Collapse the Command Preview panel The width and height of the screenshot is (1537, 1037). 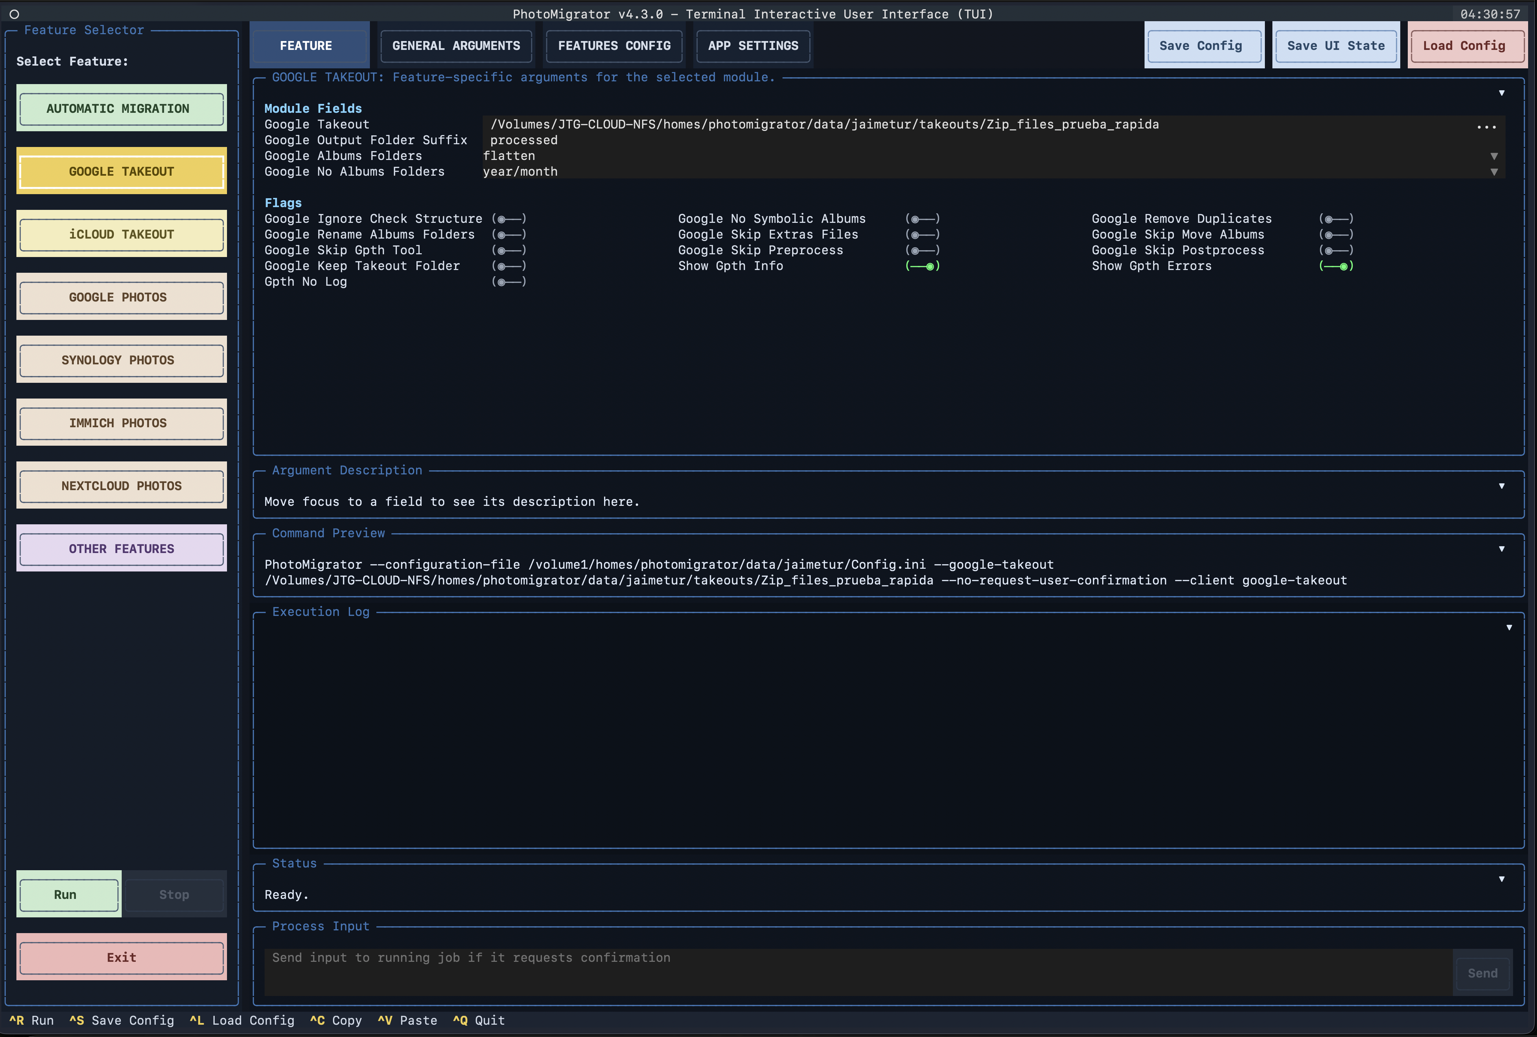tap(1501, 549)
